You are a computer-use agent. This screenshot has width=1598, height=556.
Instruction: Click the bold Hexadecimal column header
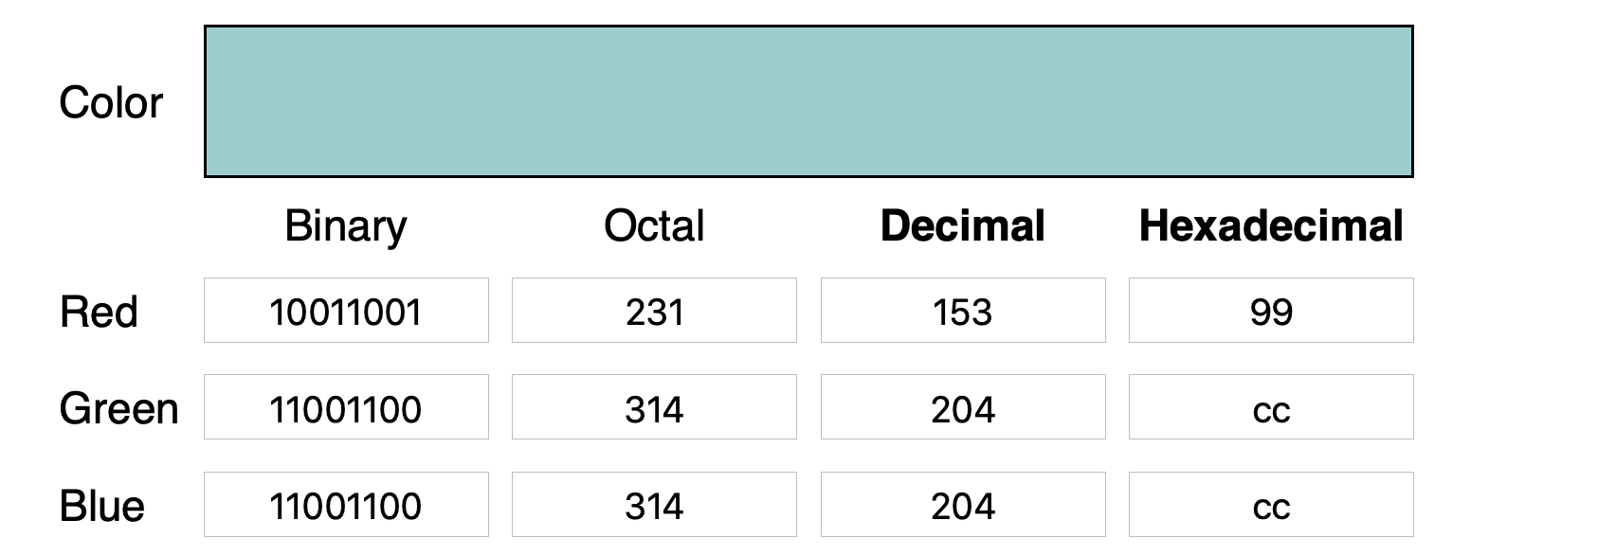pos(1270,226)
